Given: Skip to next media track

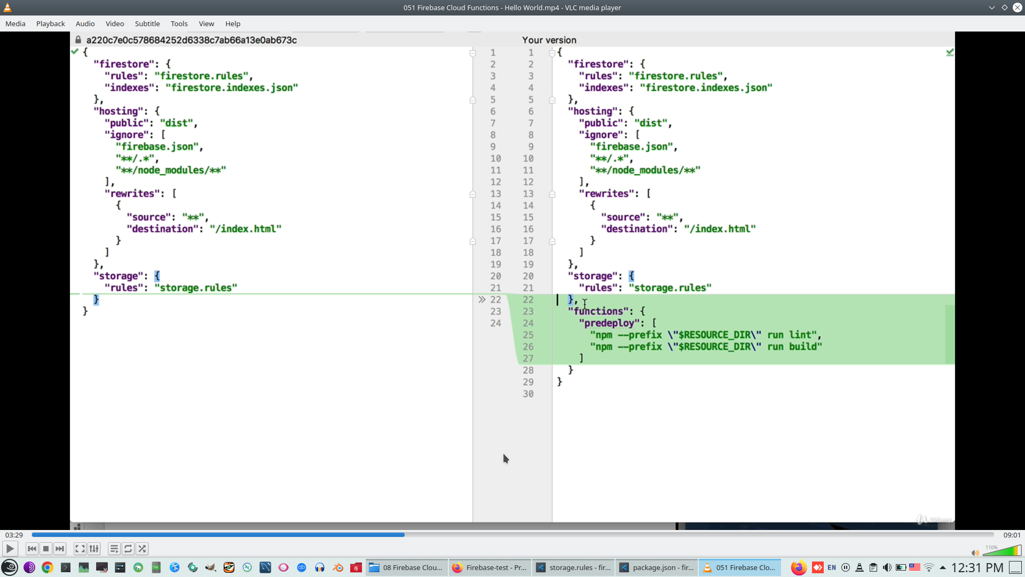Looking at the screenshot, I should point(60,549).
